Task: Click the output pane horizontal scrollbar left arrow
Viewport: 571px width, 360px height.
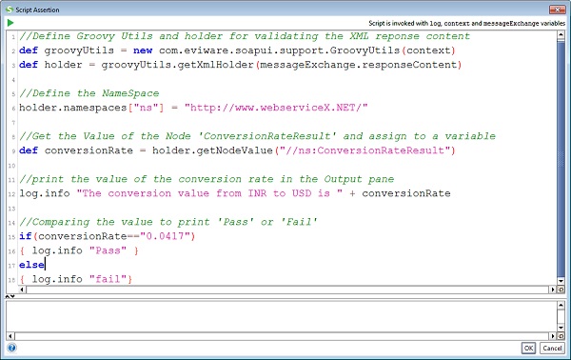Action: click(x=10, y=336)
